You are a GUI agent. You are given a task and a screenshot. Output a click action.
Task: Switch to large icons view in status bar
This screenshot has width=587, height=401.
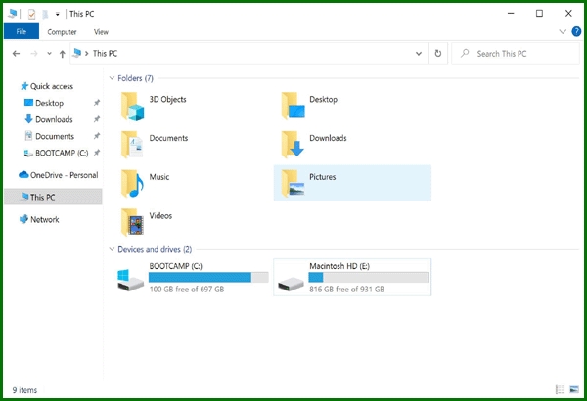[x=573, y=390]
